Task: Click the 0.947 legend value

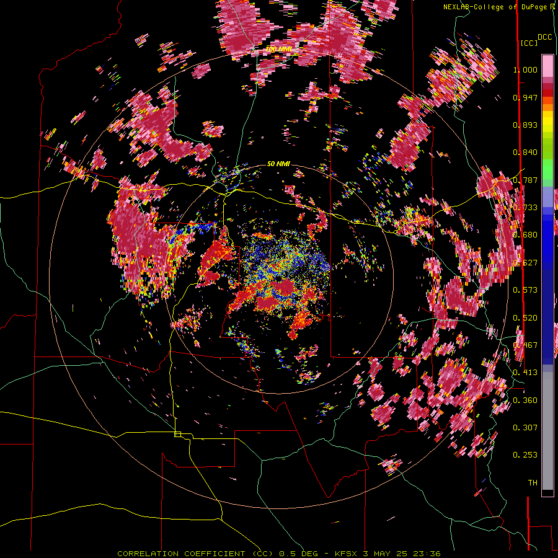Action: click(525, 97)
